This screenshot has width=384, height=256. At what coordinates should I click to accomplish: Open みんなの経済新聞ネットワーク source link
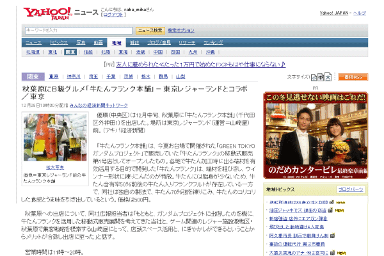coord(99,106)
